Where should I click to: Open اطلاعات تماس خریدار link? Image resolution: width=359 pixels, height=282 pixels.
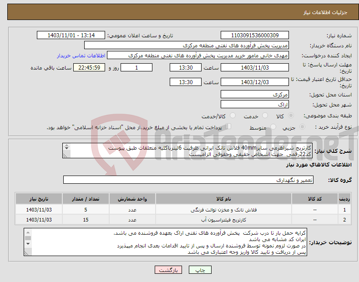pyautogui.click(x=81, y=55)
